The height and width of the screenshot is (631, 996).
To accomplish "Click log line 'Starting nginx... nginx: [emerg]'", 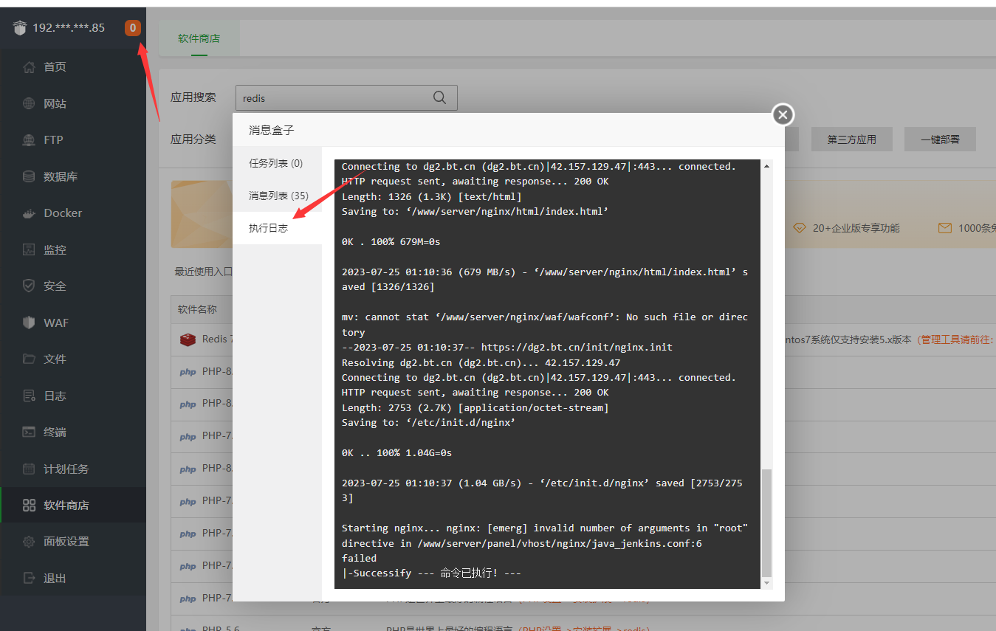I will pyautogui.click(x=545, y=528).
